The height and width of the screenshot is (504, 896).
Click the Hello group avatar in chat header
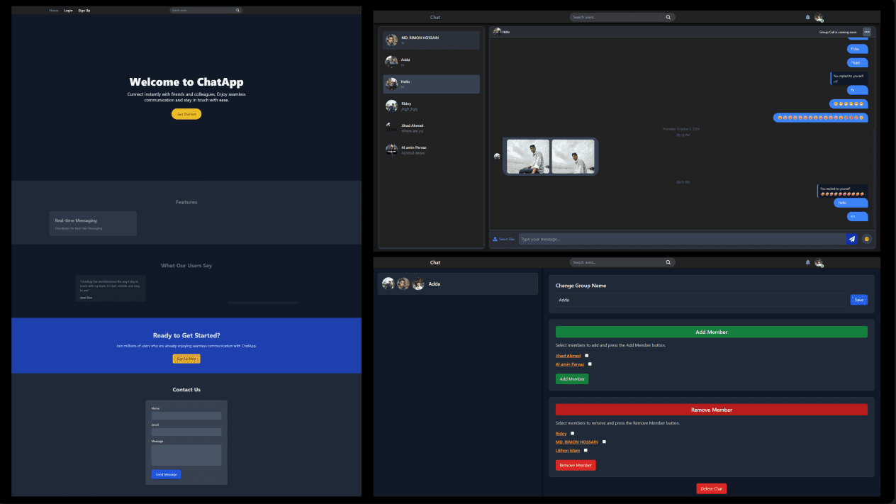[497, 31]
